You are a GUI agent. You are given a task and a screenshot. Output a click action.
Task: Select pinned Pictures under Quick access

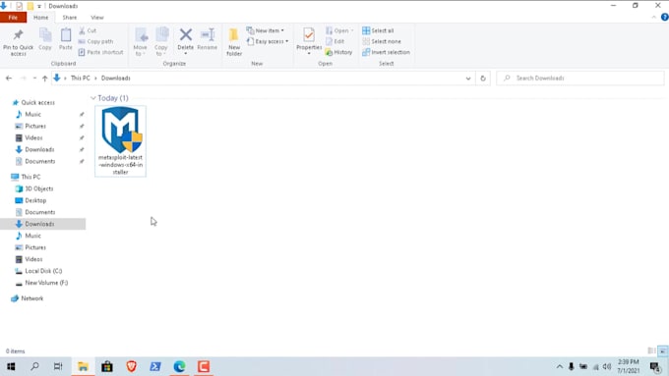point(35,127)
